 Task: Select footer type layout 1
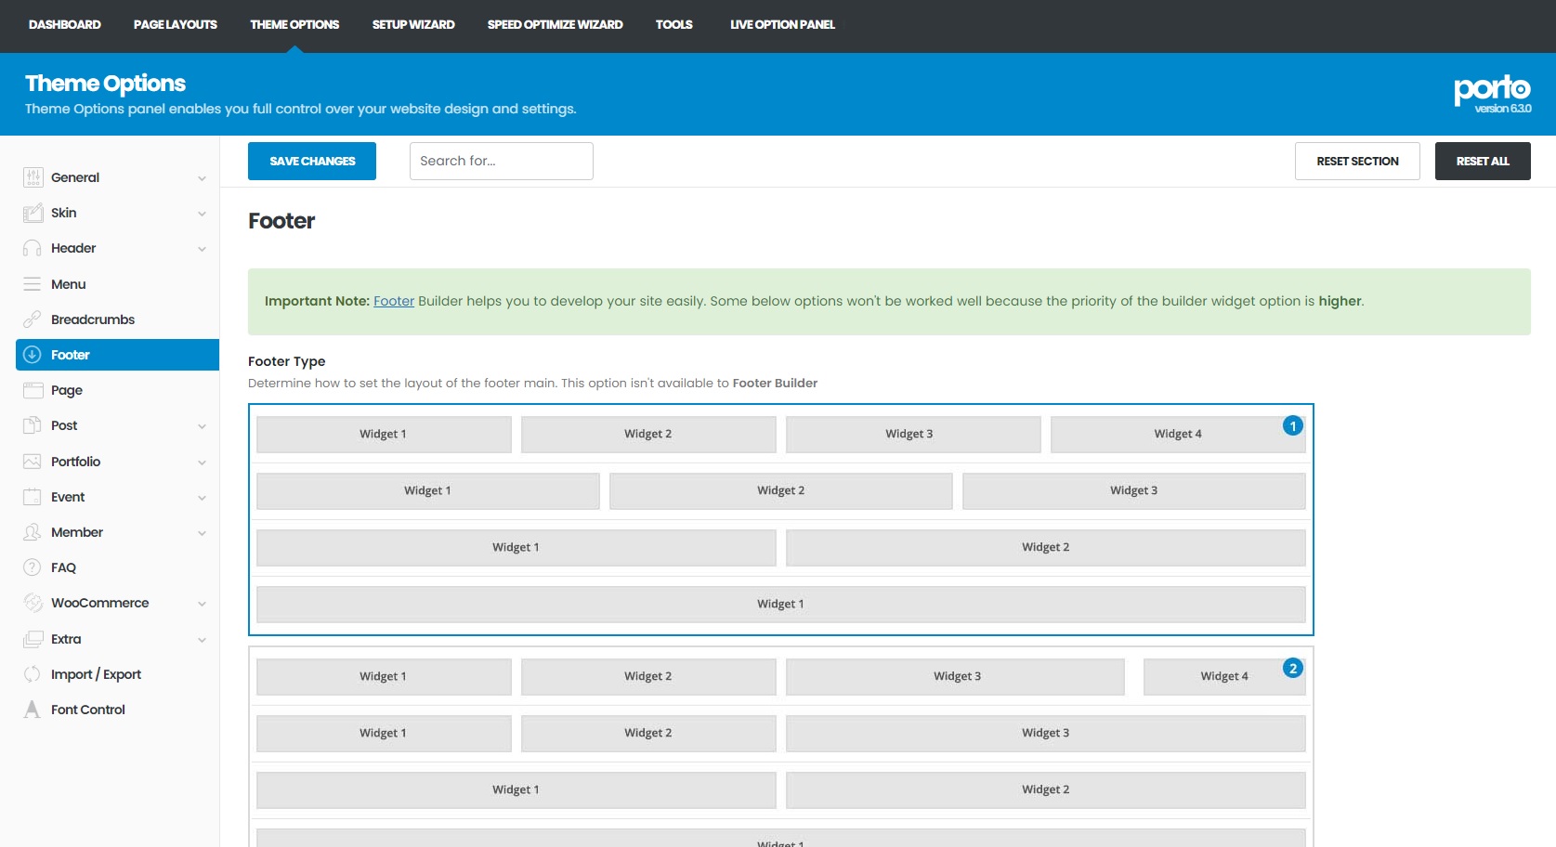(780, 519)
